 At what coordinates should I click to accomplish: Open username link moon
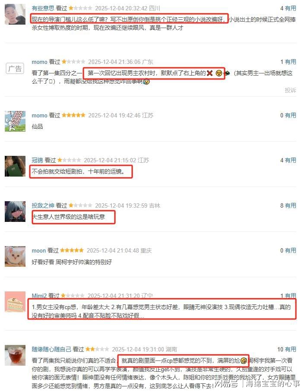point(38,250)
